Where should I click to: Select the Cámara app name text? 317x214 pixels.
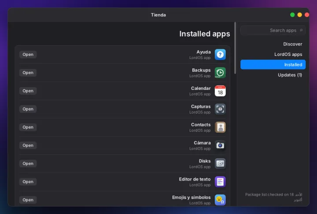coord(202,143)
